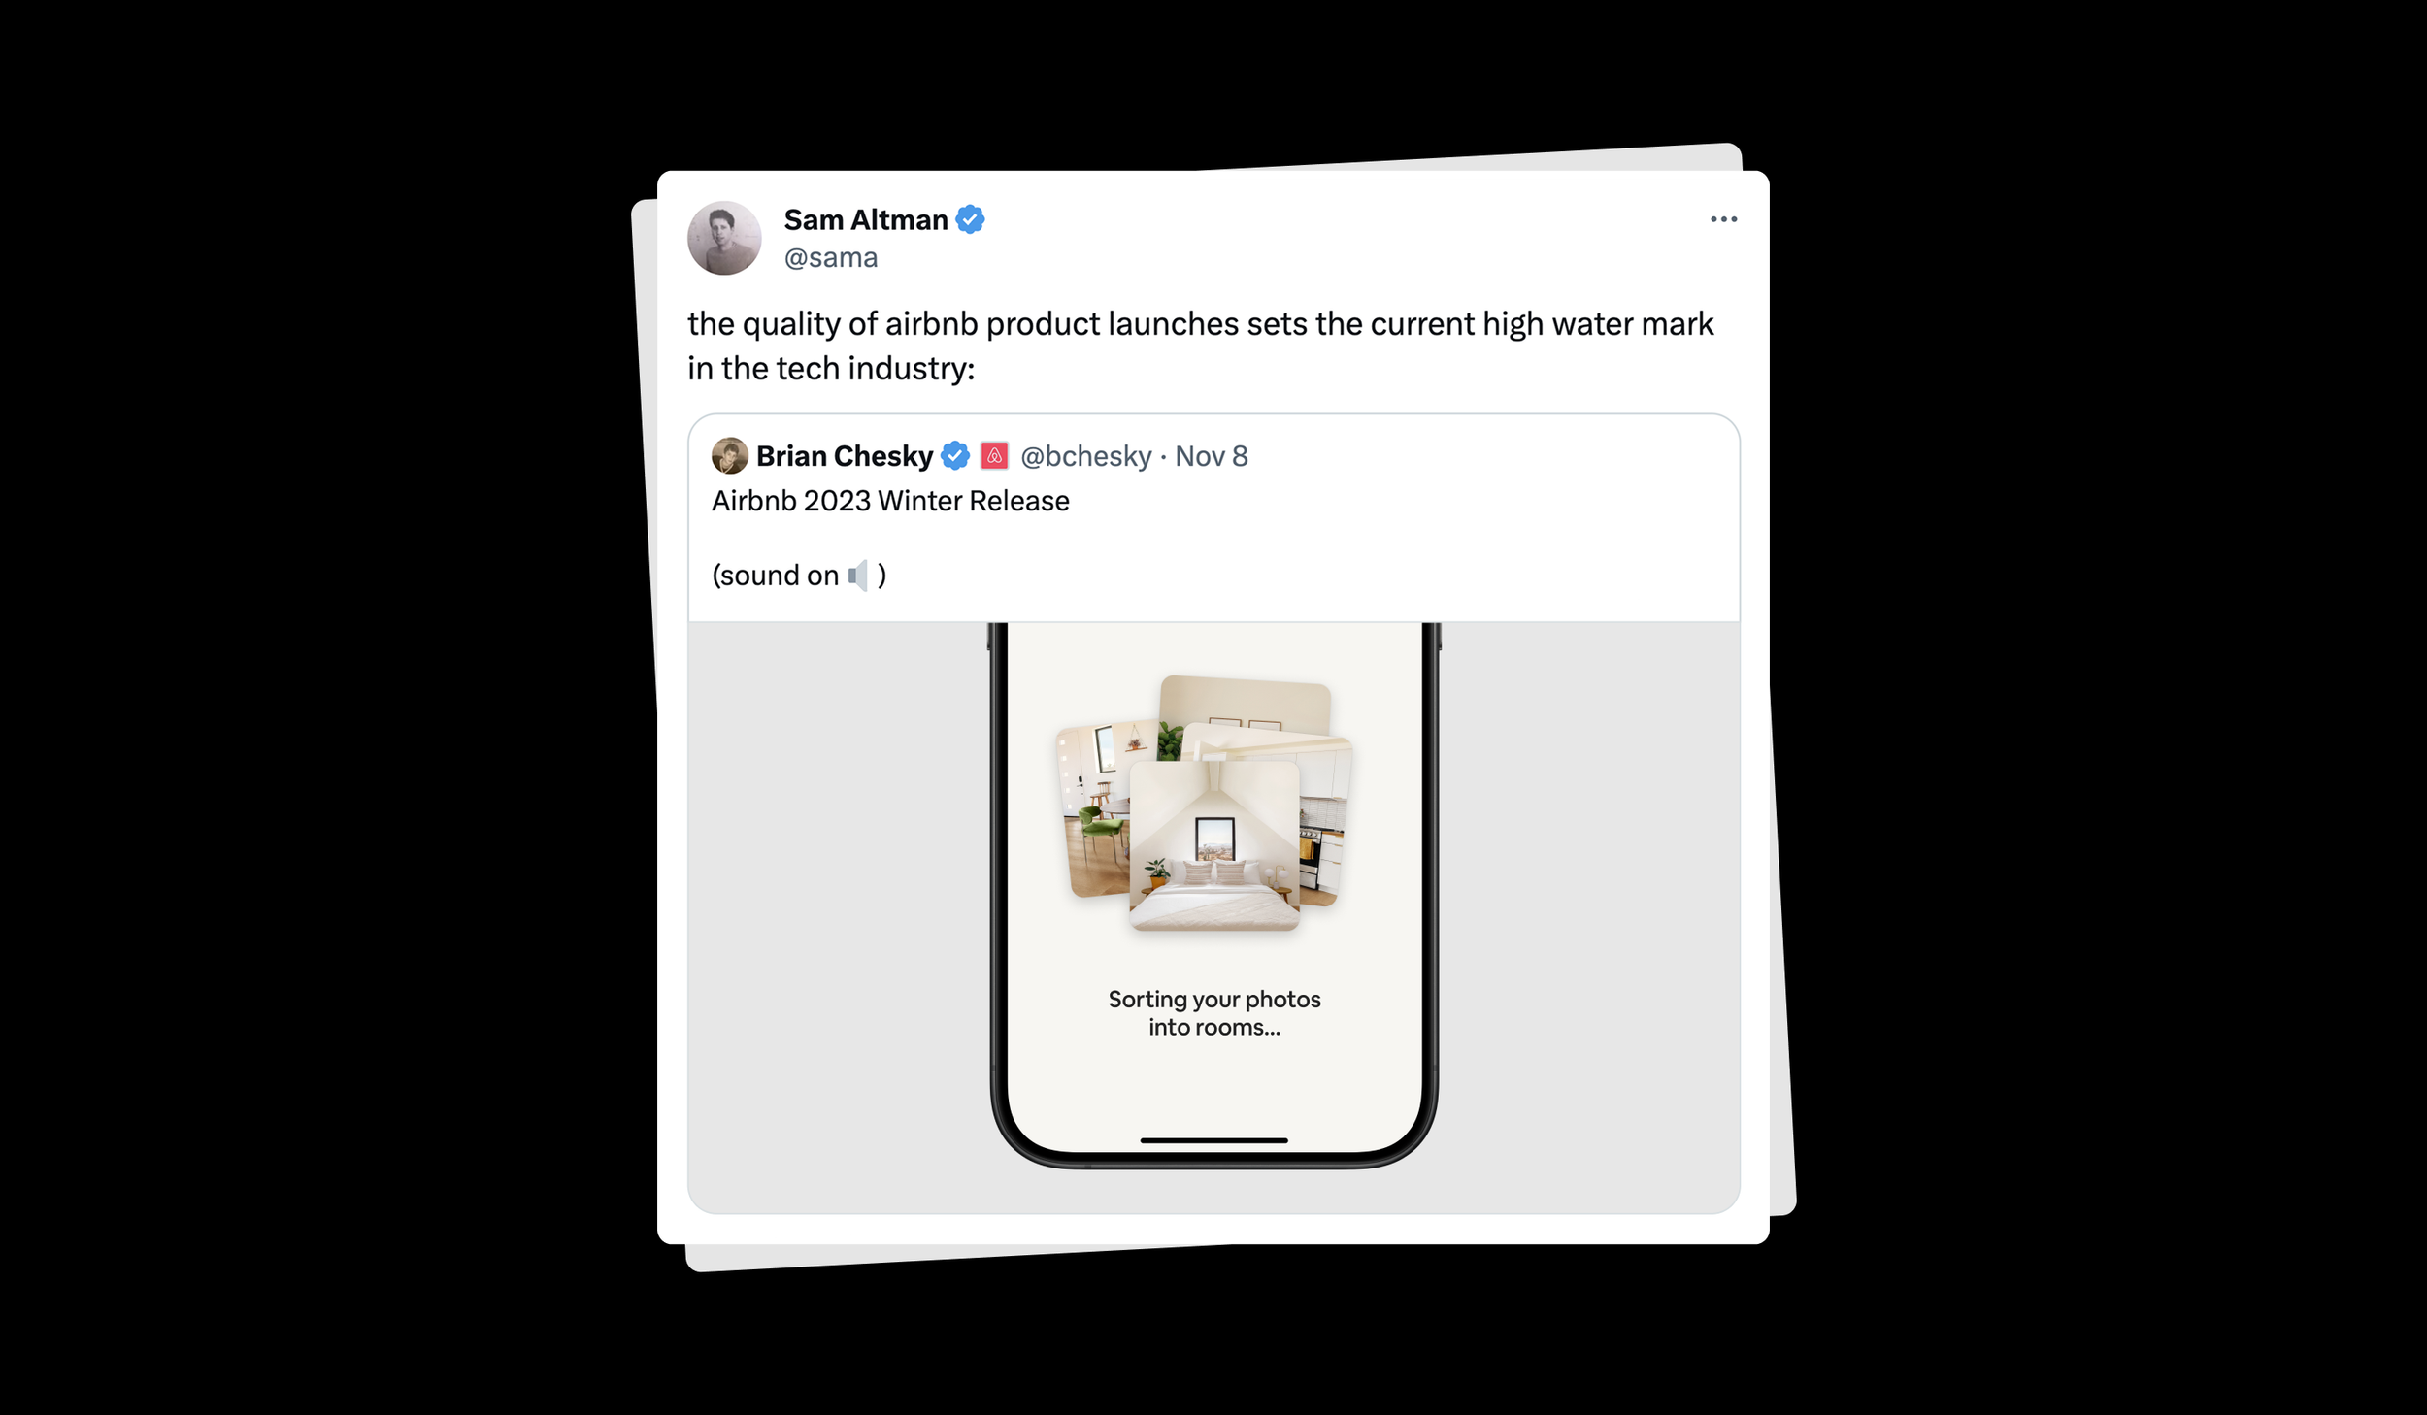Viewport: 2427px width, 1415px height.
Task: Click the phone's home indicator bar
Action: (1213, 1140)
